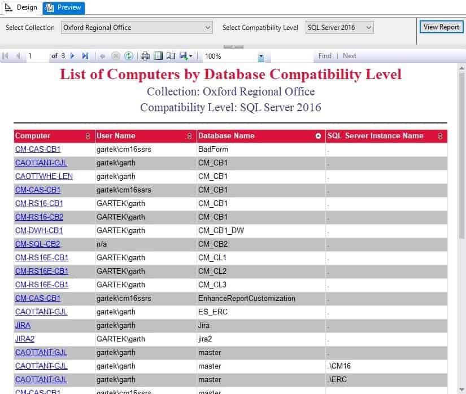Go to the first report page
Screen dimensions: 466x394
(x=5, y=56)
